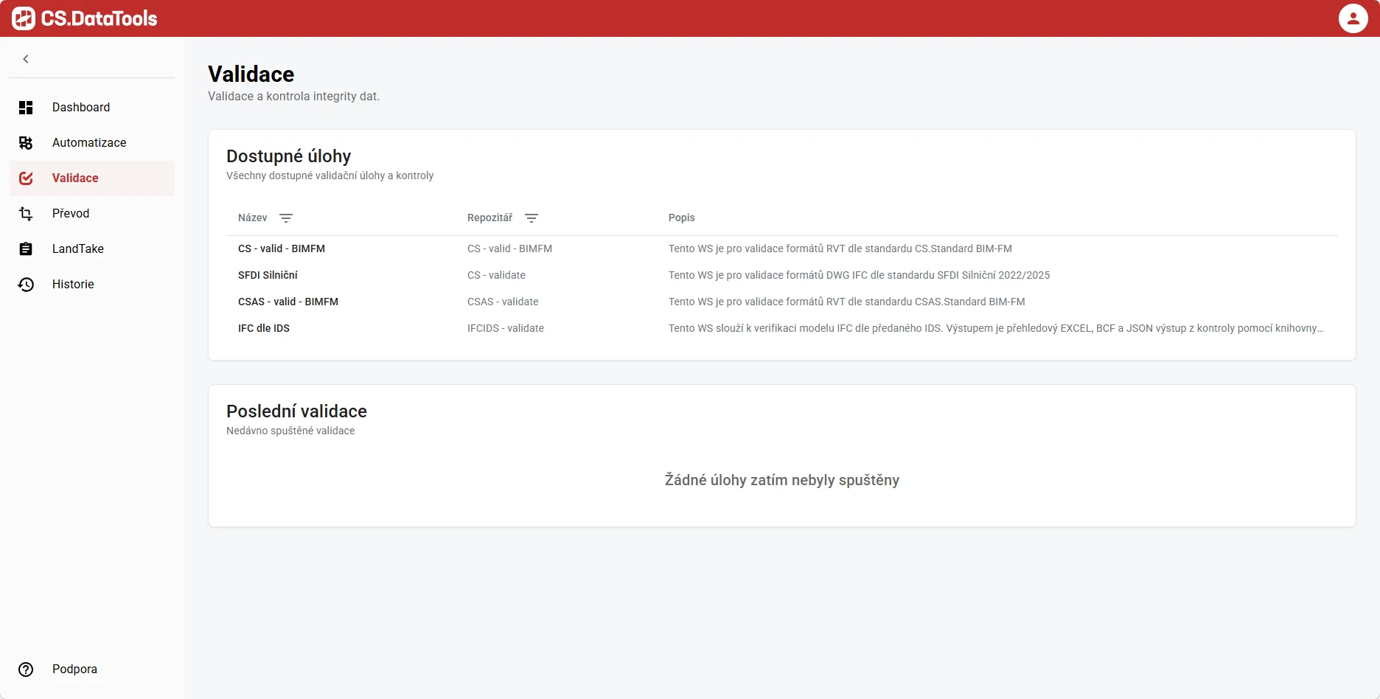The height and width of the screenshot is (699, 1380).
Task: Click the IFCIDS - validate repository cell
Action: point(506,329)
